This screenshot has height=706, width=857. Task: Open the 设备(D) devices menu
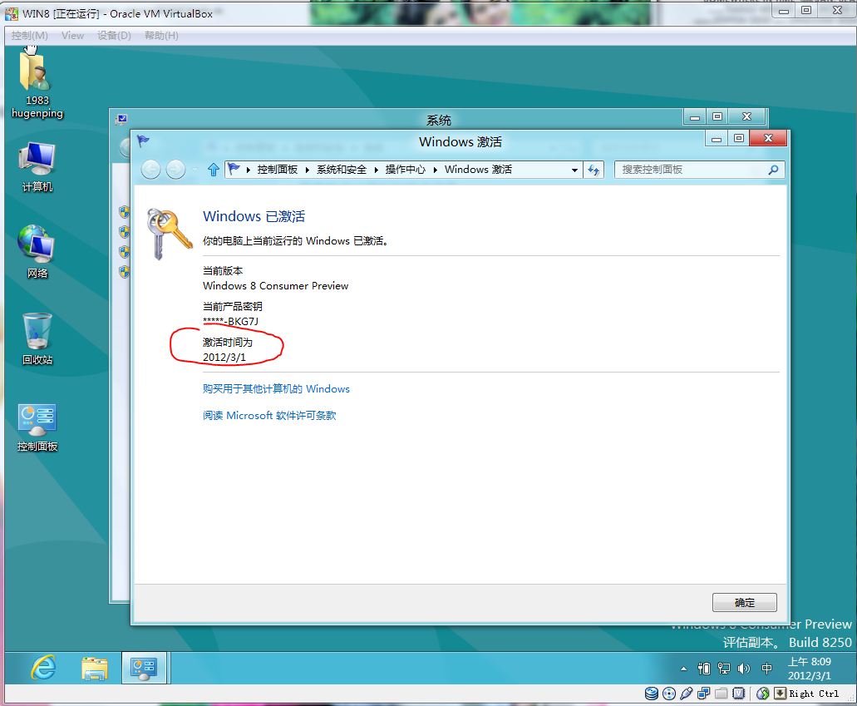114,36
